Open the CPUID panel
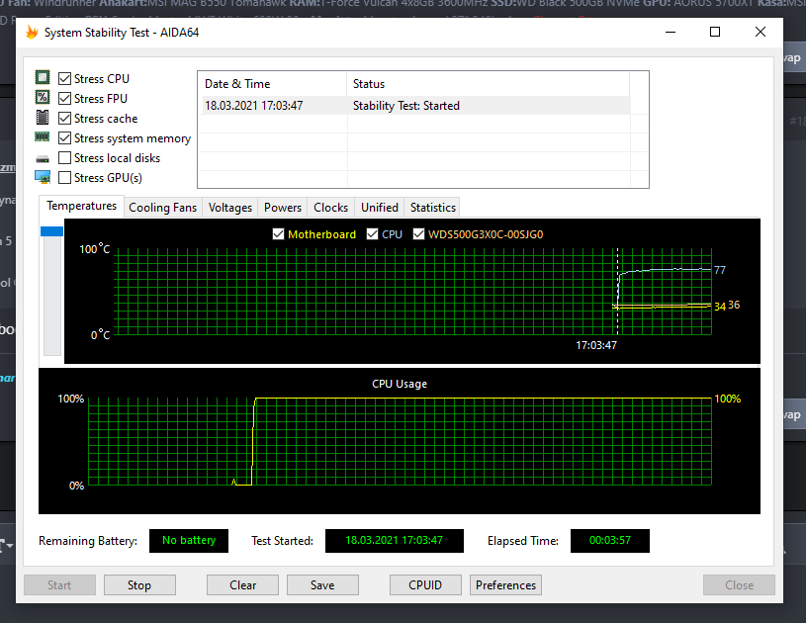 point(425,585)
